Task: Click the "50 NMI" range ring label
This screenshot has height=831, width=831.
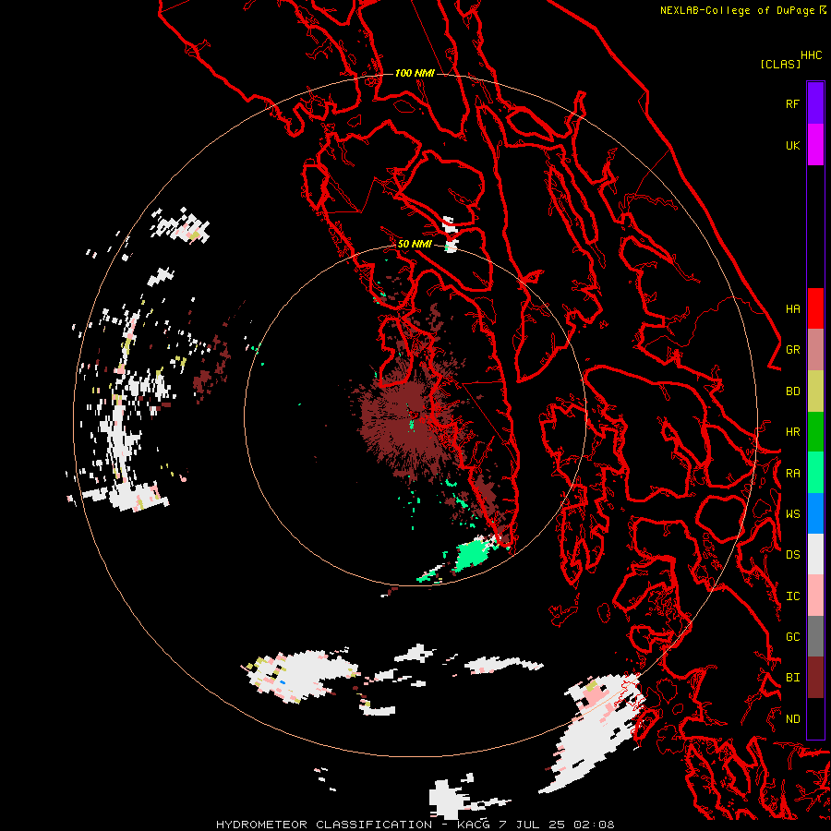Action: tap(415, 244)
